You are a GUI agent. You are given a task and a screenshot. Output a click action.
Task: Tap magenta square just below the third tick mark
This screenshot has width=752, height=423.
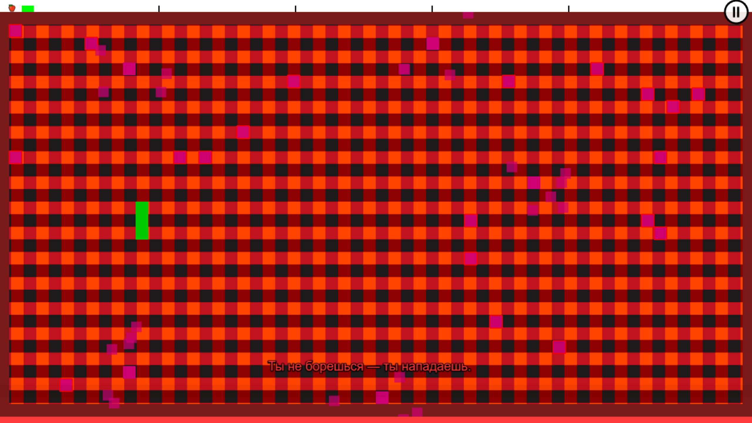click(433, 44)
